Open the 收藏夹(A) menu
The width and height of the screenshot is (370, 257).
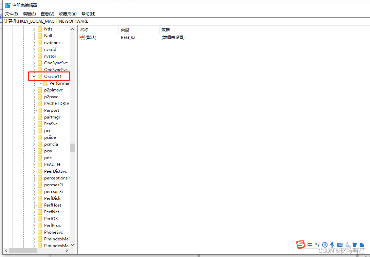68,14
